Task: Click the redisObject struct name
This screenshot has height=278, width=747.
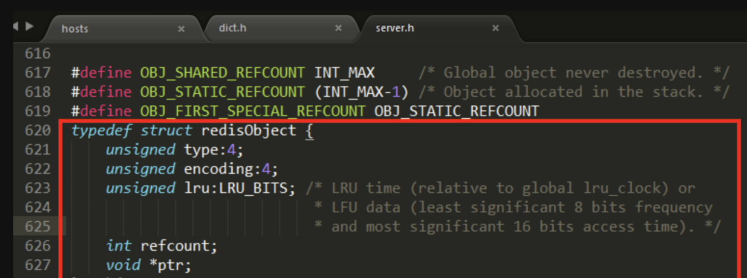Action: click(x=249, y=130)
